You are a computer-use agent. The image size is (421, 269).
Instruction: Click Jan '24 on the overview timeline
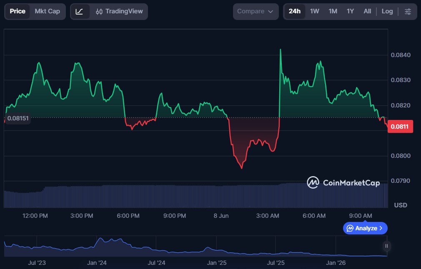[x=97, y=263]
